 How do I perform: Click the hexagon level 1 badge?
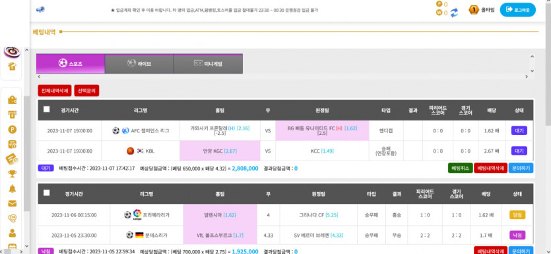(474, 10)
